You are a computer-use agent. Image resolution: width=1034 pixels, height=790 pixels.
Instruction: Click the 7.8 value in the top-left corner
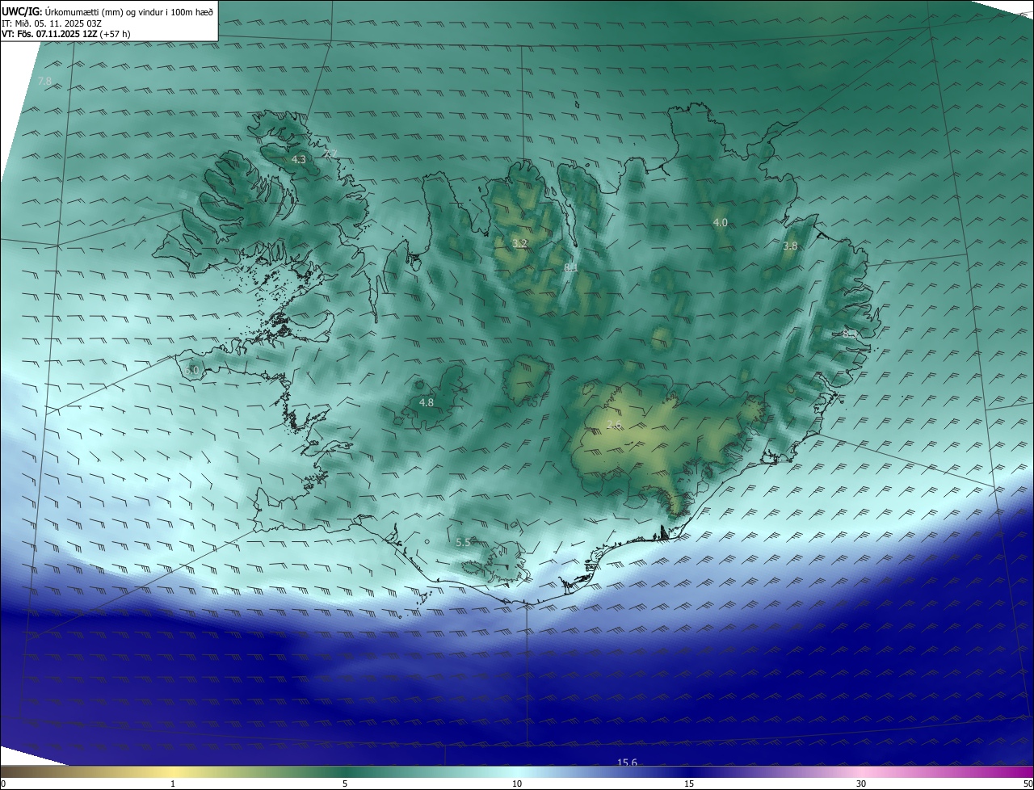44,82
